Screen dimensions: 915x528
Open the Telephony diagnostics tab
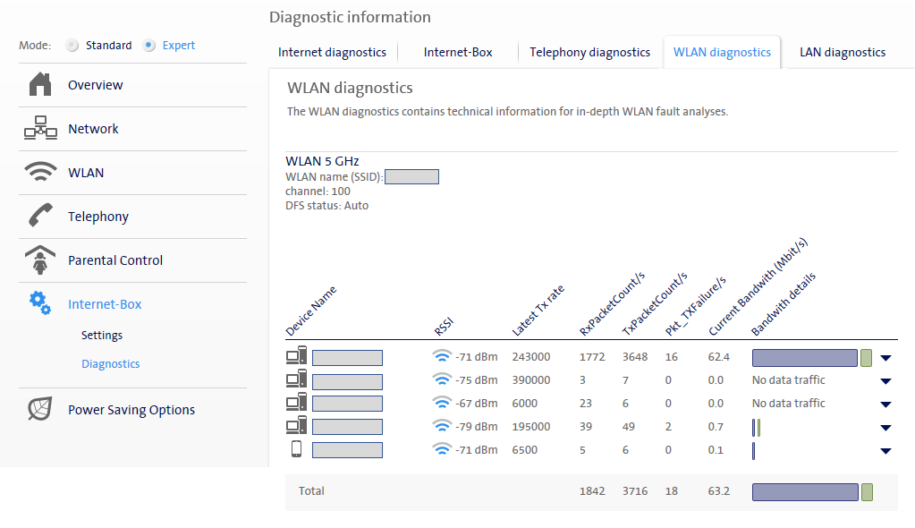click(589, 52)
